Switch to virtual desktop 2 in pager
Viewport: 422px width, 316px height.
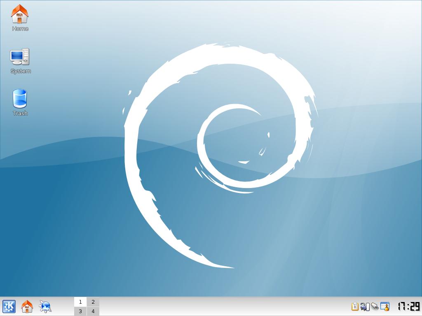click(93, 302)
